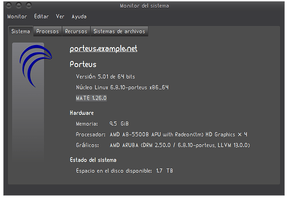Open the Sistemas de archivos tab

[x=119, y=31]
